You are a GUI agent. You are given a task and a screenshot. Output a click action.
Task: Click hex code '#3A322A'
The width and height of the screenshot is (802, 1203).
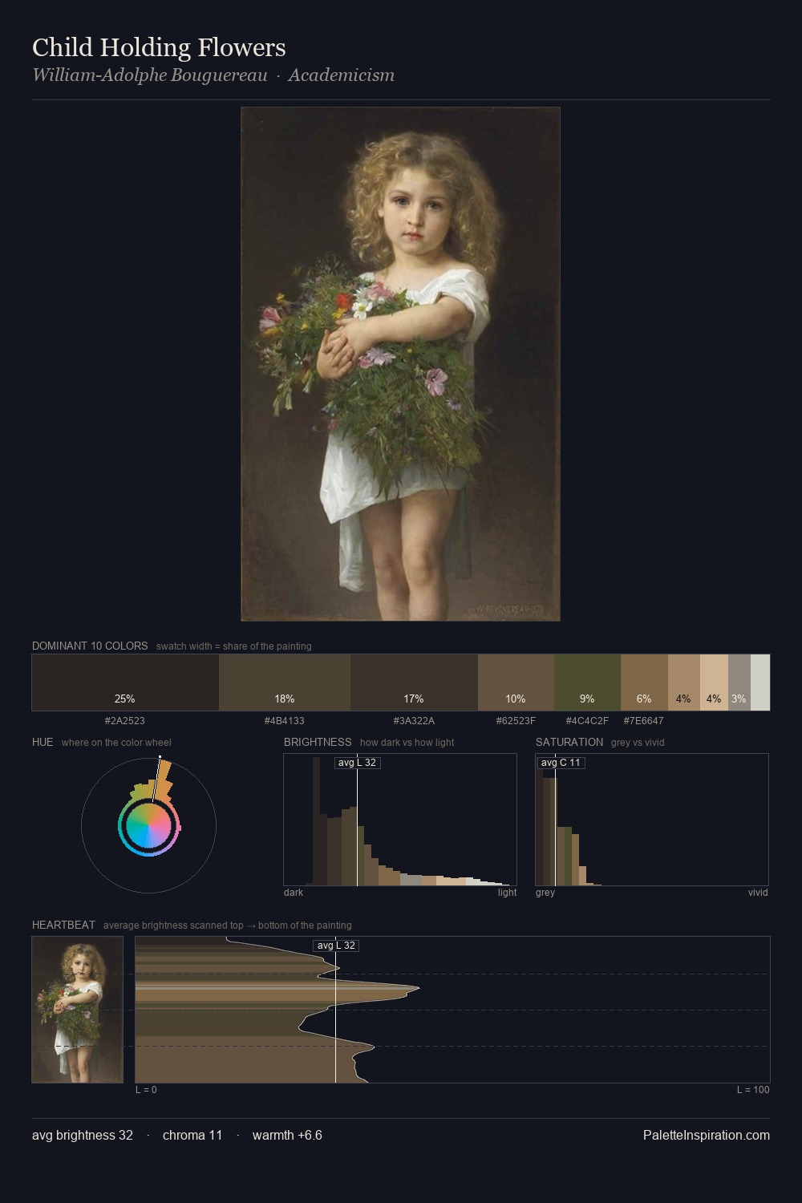(414, 721)
